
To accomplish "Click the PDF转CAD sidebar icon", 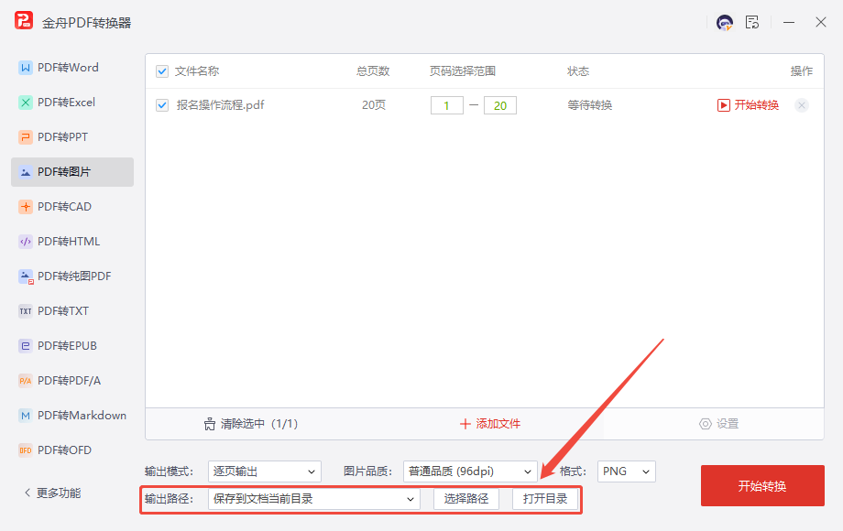I will coord(26,207).
